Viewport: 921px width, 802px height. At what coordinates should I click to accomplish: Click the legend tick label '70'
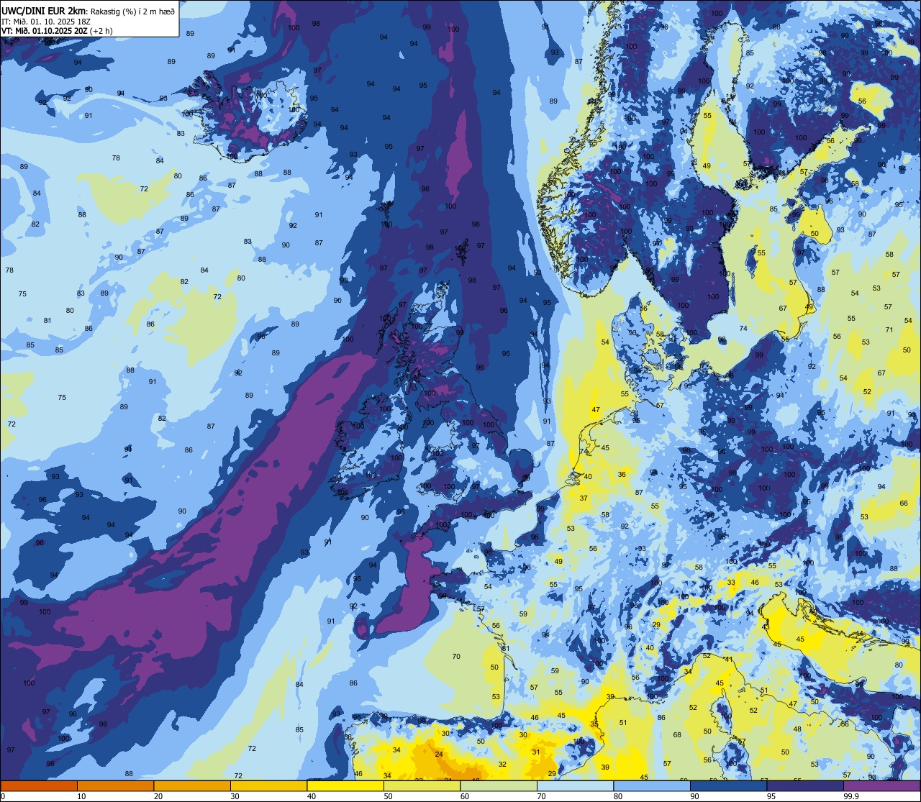tap(541, 796)
